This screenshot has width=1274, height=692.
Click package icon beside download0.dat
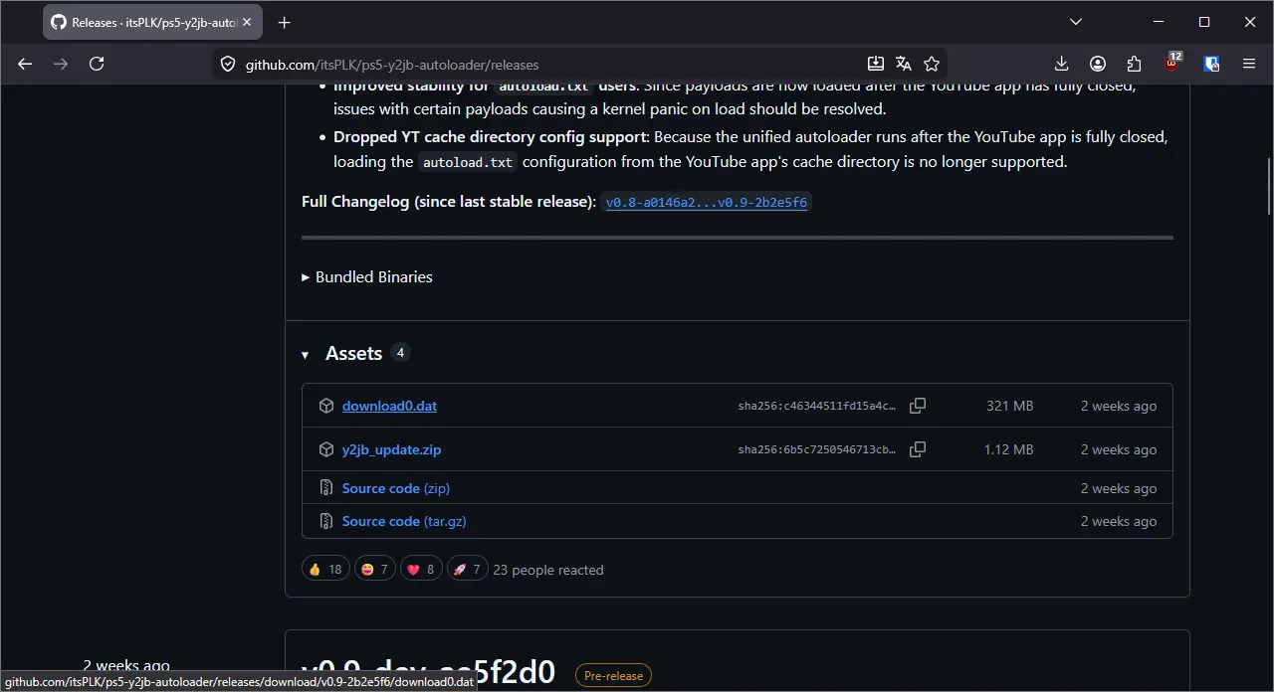325,406
